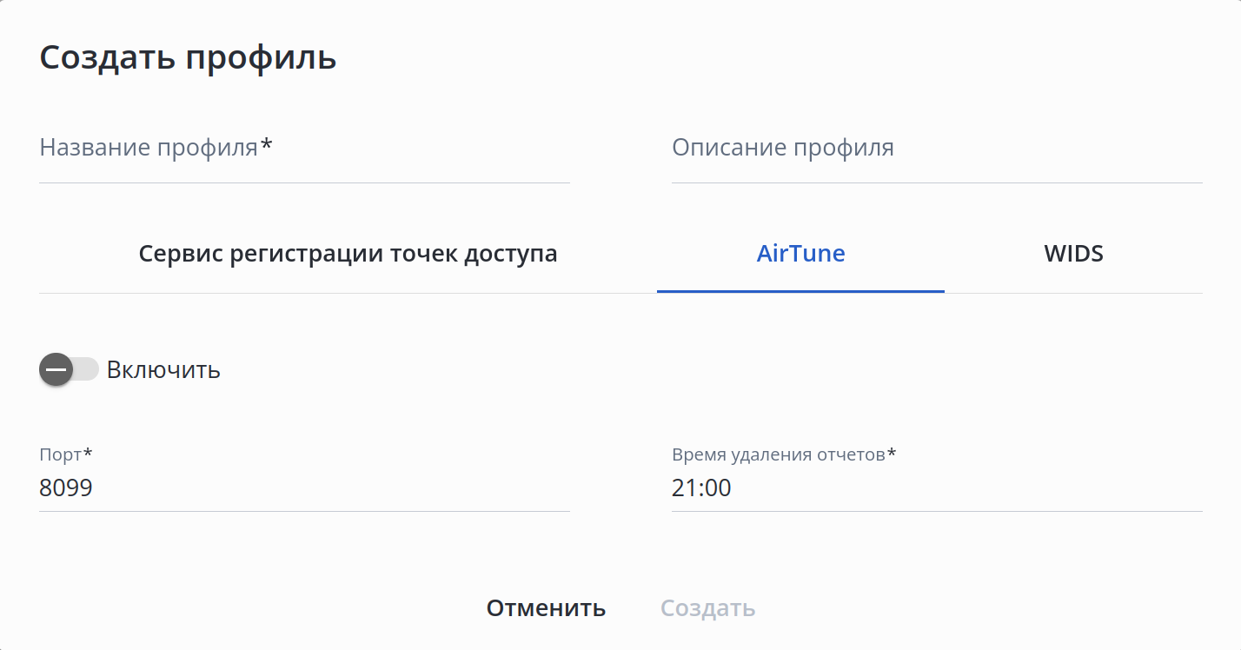Click the 21:00 report deletion time value
This screenshot has height=650, width=1241.
(701, 488)
